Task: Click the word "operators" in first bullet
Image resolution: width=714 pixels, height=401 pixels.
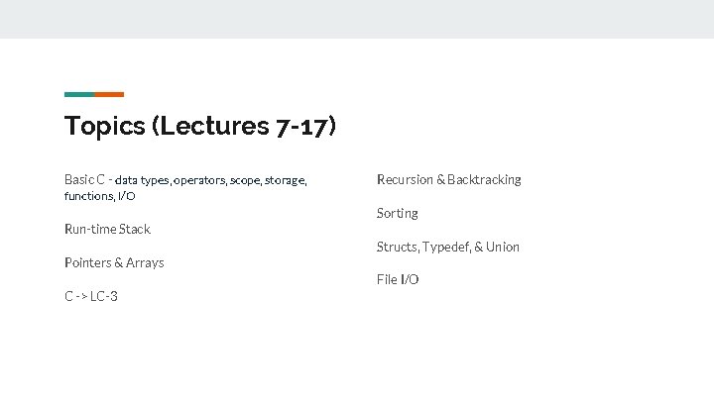Action: pos(200,180)
